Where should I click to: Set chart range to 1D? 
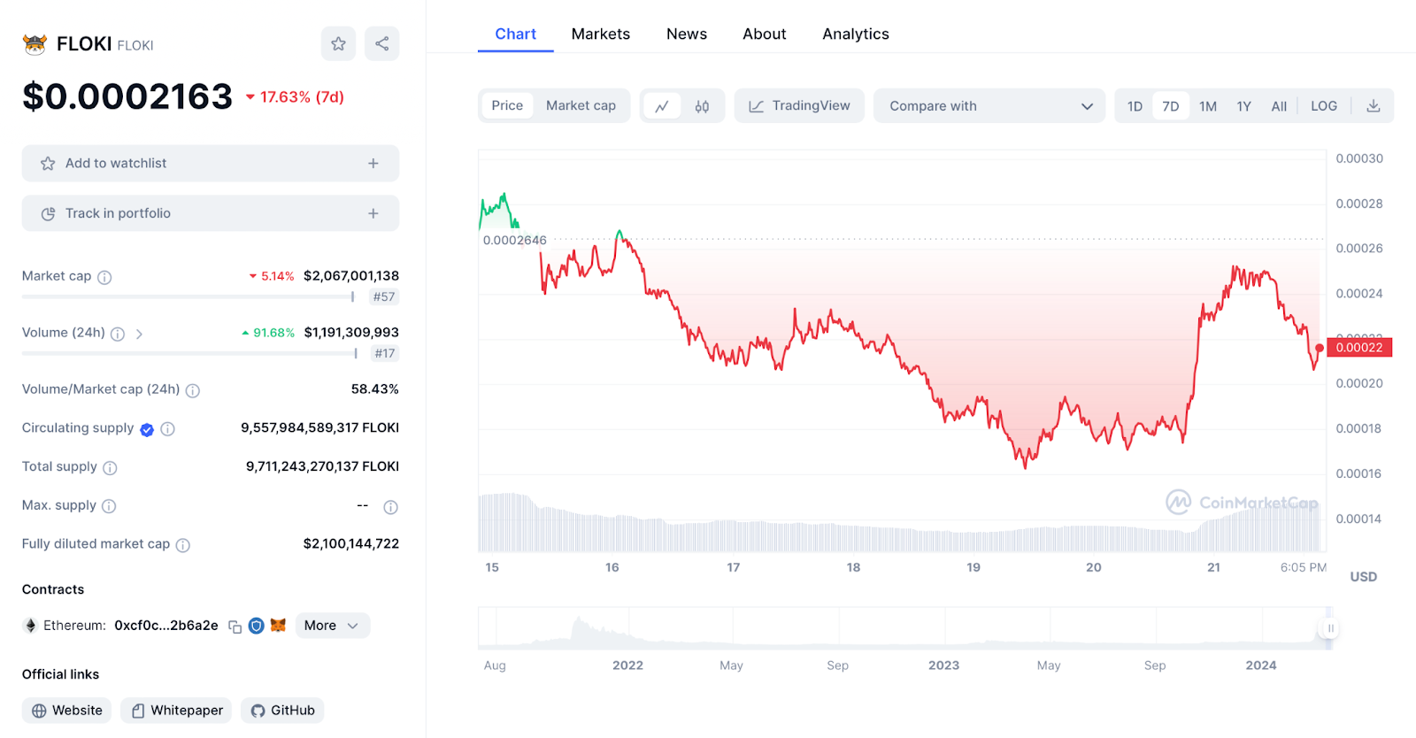pyautogui.click(x=1135, y=106)
